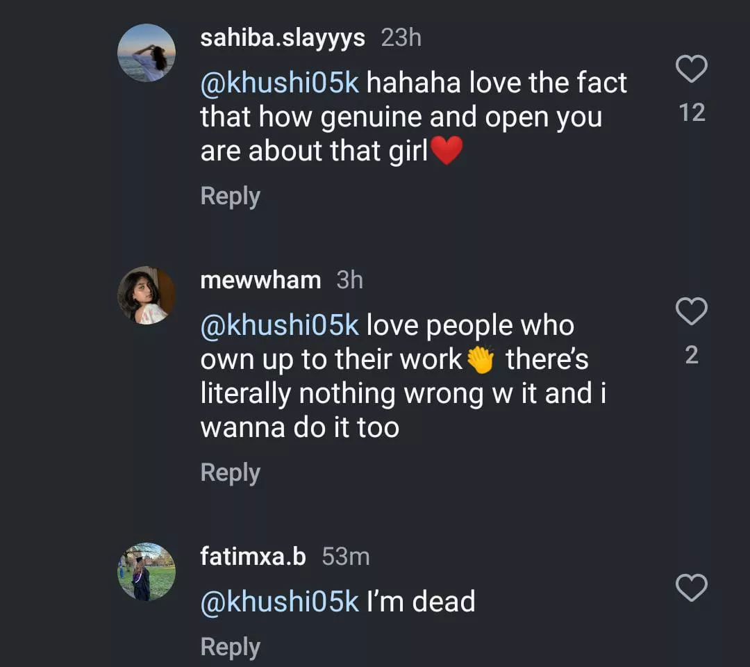
Task: Reply to sahiba.slayyys's comment
Action: click(230, 196)
